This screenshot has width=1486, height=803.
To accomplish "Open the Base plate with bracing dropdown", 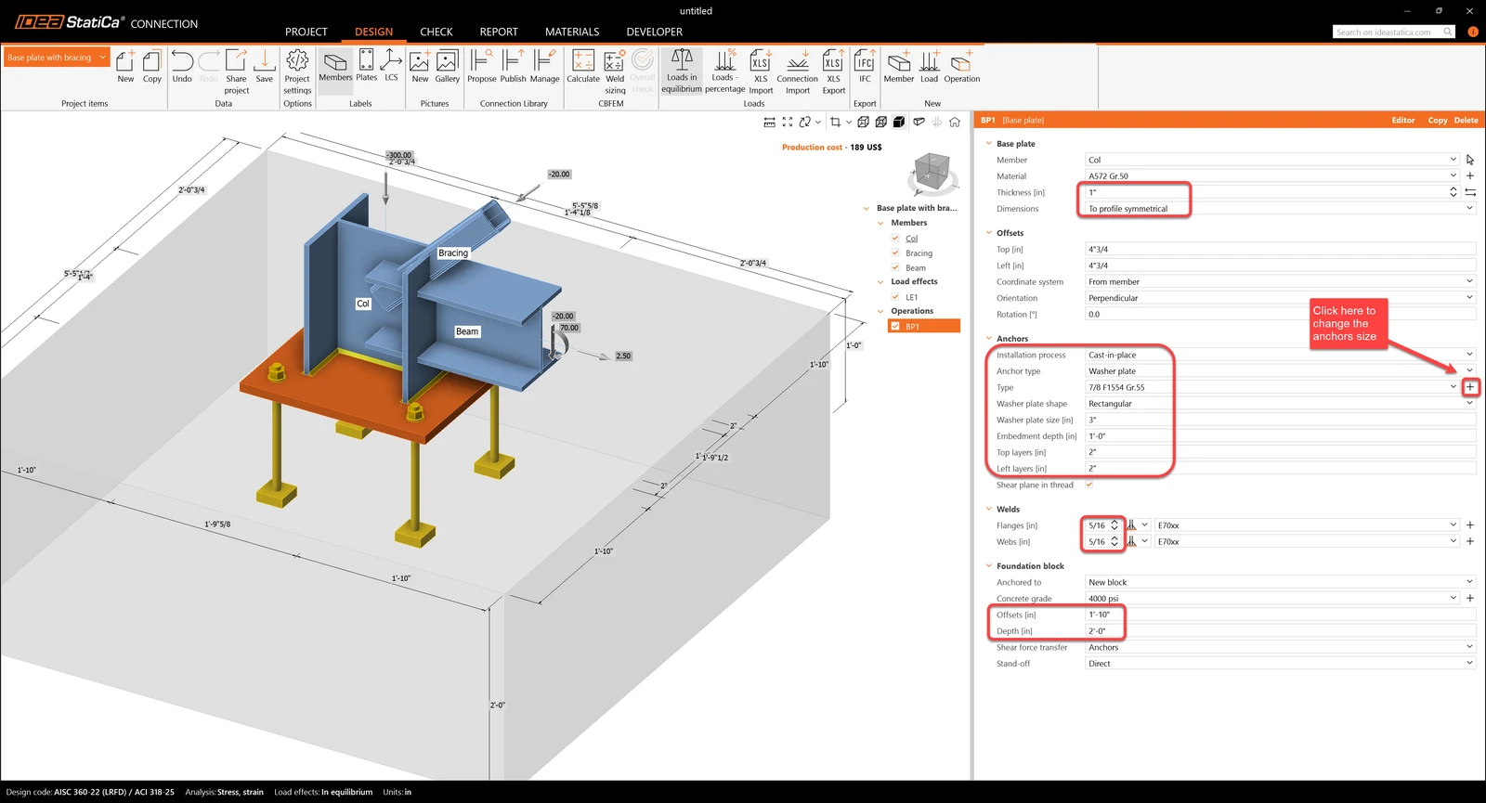I will coord(58,58).
